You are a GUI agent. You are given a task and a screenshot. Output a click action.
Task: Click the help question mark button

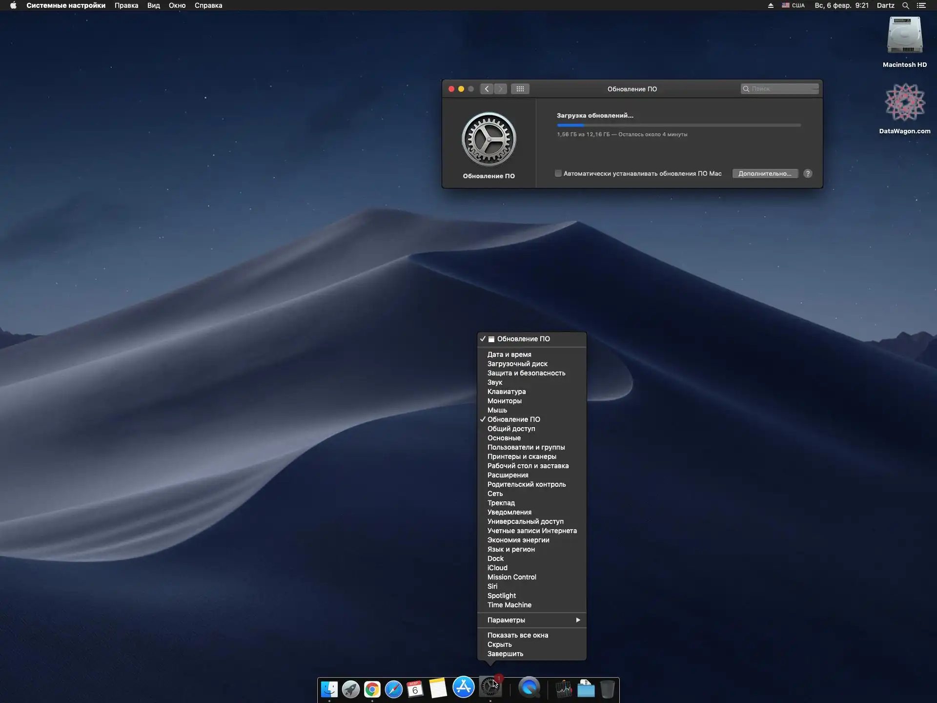click(808, 174)
